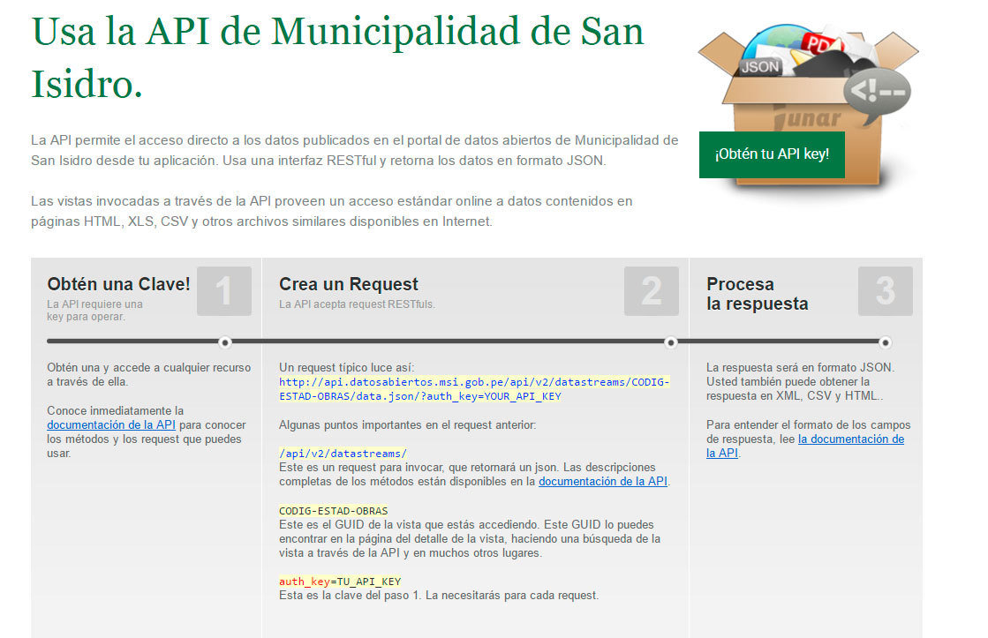Viewport: 988px width, 638px height.
Task: Click the /api/v2/datastreams/ code snippet
Action: click(343, 454)
